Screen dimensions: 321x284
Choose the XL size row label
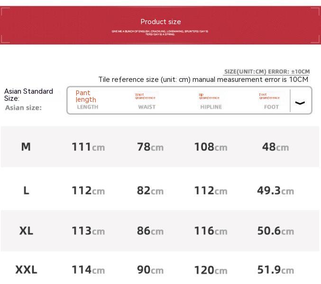point(26,231)
